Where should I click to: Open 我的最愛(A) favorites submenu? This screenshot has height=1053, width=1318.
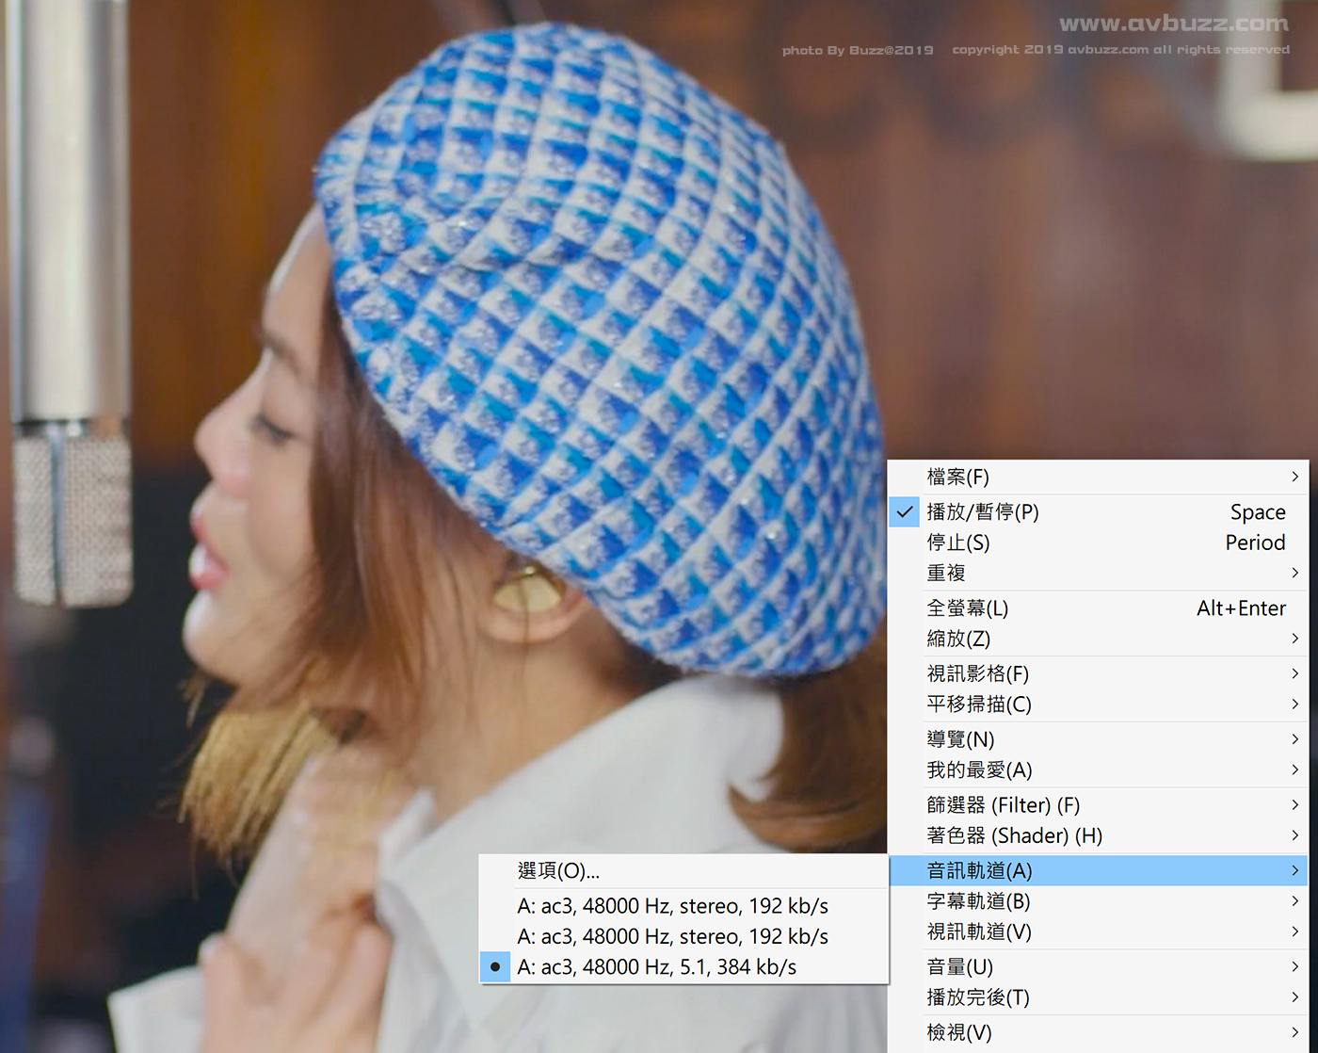pyautogui.click(x=979, y=770)
